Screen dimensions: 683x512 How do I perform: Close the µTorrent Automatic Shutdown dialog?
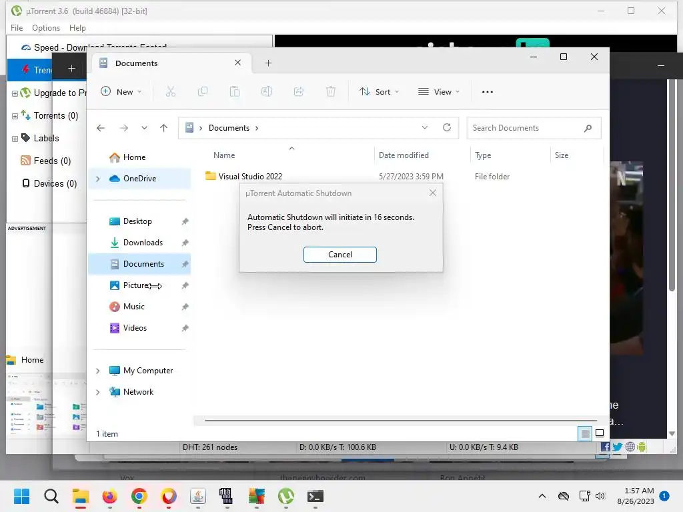pyautogui.click(x=432, y=193)
